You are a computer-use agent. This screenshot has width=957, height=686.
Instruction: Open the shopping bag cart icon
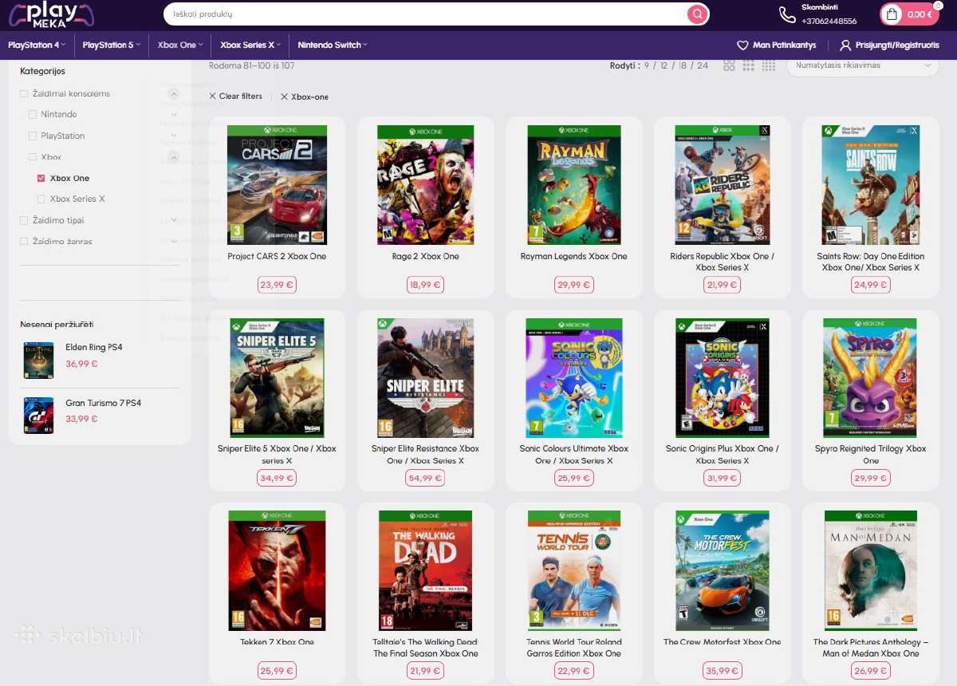point(892,14)
